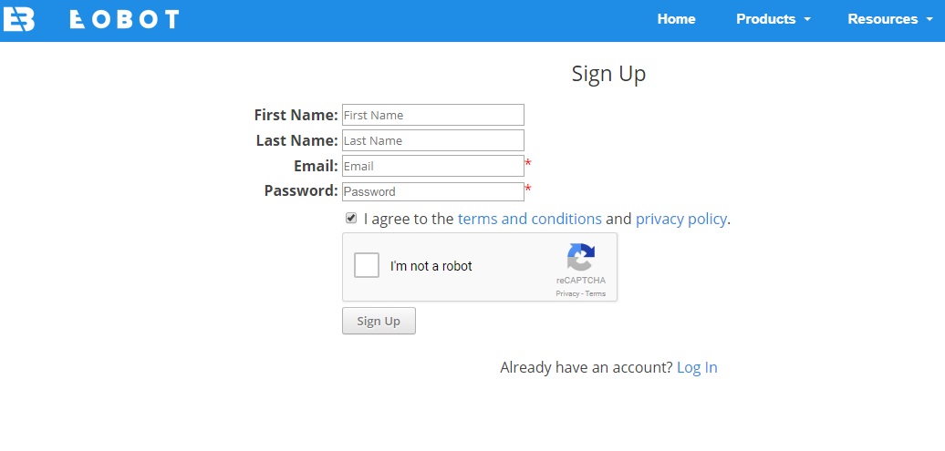Go to the Home page
945x451 pixels.
coord(676,19)
